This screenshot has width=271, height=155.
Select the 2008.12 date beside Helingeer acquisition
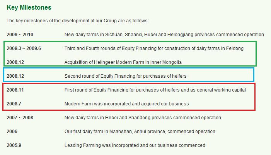pyautogui.click(x=16, y=62)
